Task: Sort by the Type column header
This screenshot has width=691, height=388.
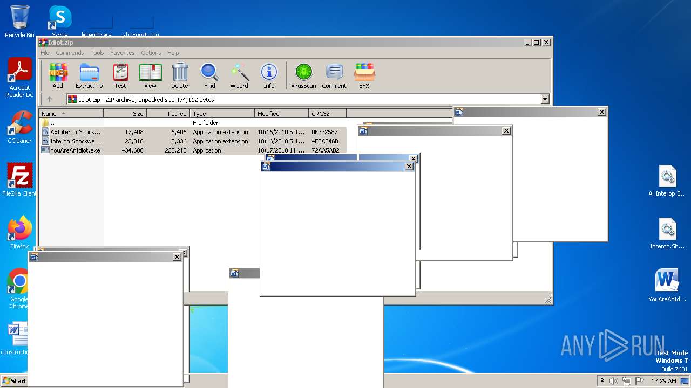Action: pyautogui.click(x=222, y=113)
